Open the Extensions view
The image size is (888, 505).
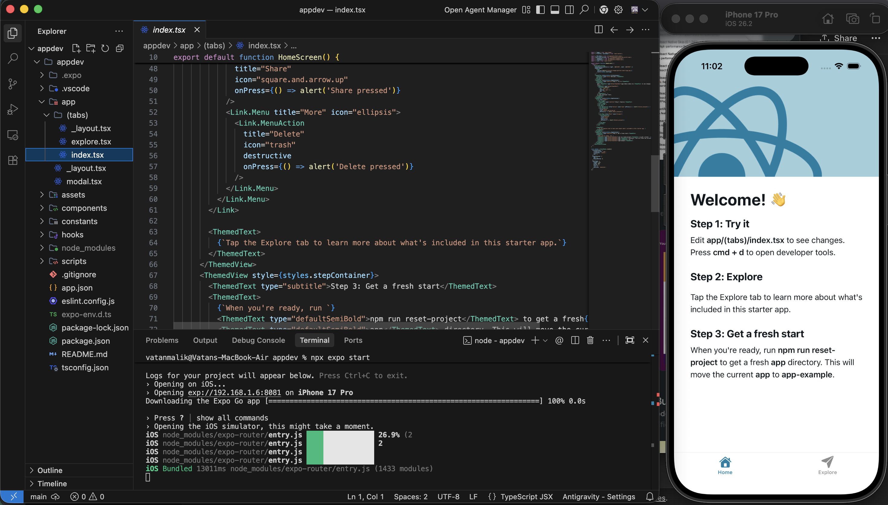13,160
